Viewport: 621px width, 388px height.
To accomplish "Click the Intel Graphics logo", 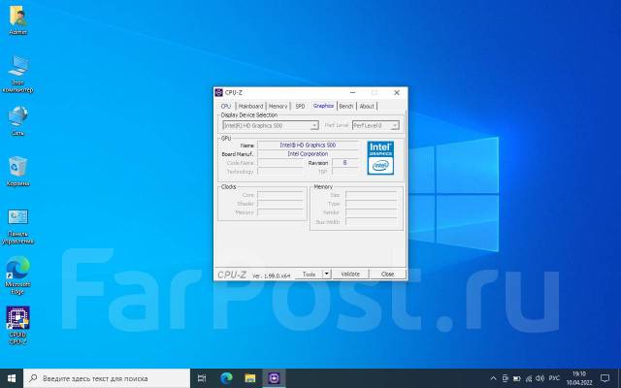I will click(x=380, y=157).
